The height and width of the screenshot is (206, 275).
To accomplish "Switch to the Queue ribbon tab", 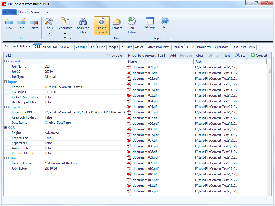I will click(35, 12).
